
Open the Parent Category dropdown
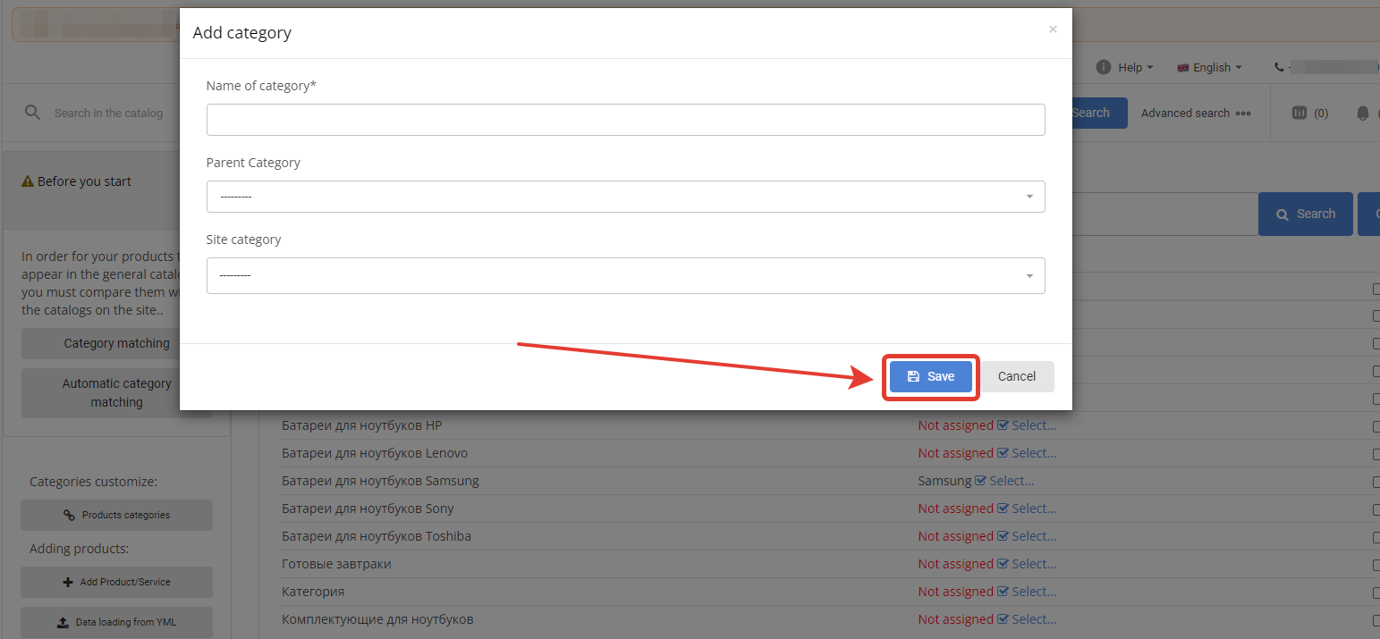[x=625, y=197]
